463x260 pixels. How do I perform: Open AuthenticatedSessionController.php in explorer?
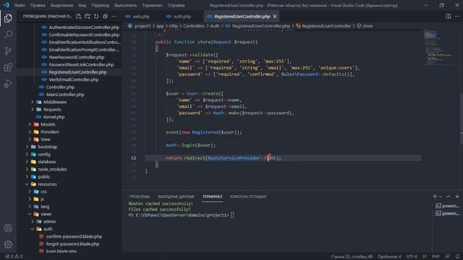point(84,27)
